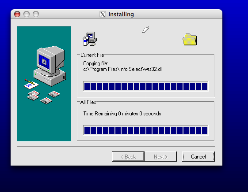Click the bottom floppy disk illustration
Screen dimensions: 248x192
[x=46, y=101]
